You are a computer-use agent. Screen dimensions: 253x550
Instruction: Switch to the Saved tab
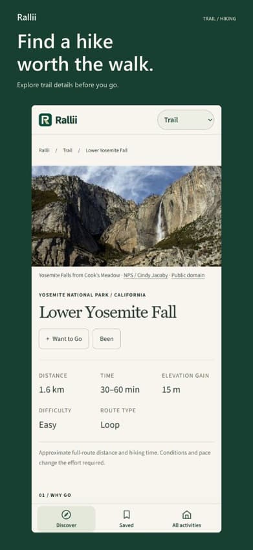126,518
